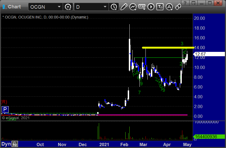Minimize the Chart window

pyautogui.click(x=201, y=3)
